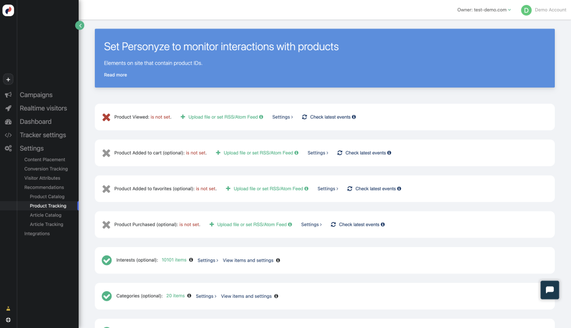Click info icon after Categories View items and settings
This screenshot has width=571, height=328.
click(276, 296)
